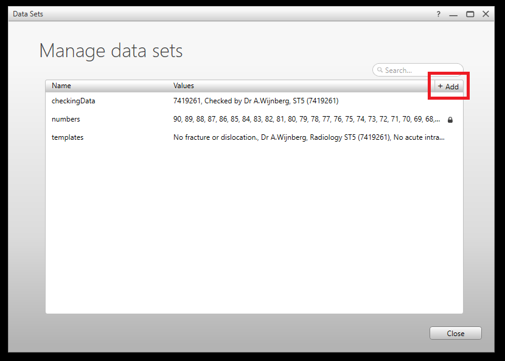Click the Close button at bottom
505x361 pixels.
point(455,333)
